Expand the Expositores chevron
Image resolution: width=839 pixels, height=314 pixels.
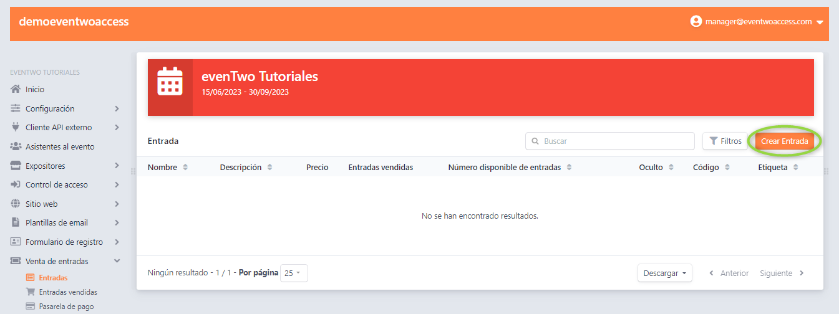pos(117,166)
